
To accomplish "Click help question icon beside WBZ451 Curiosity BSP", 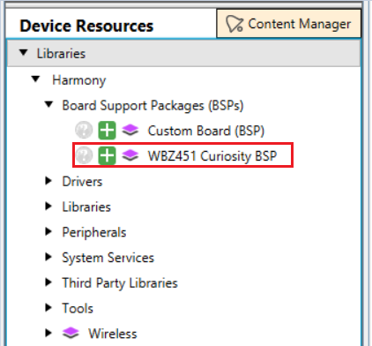I will pos(84,155).
